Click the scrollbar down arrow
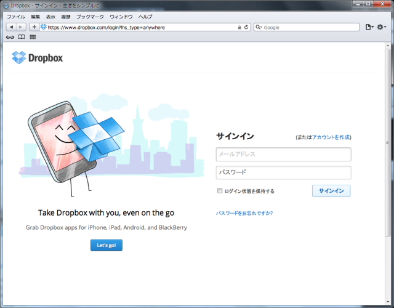The height and width of the screenshot is (308, 394). click(x=388, y=302)
